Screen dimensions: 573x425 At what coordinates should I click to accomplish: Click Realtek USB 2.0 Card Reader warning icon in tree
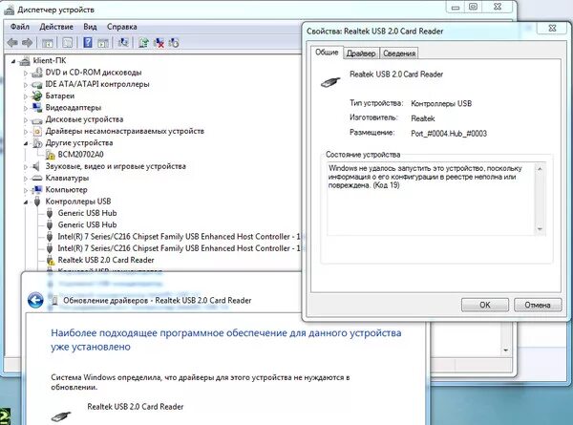pyautogui.click(x=50, y=260)
